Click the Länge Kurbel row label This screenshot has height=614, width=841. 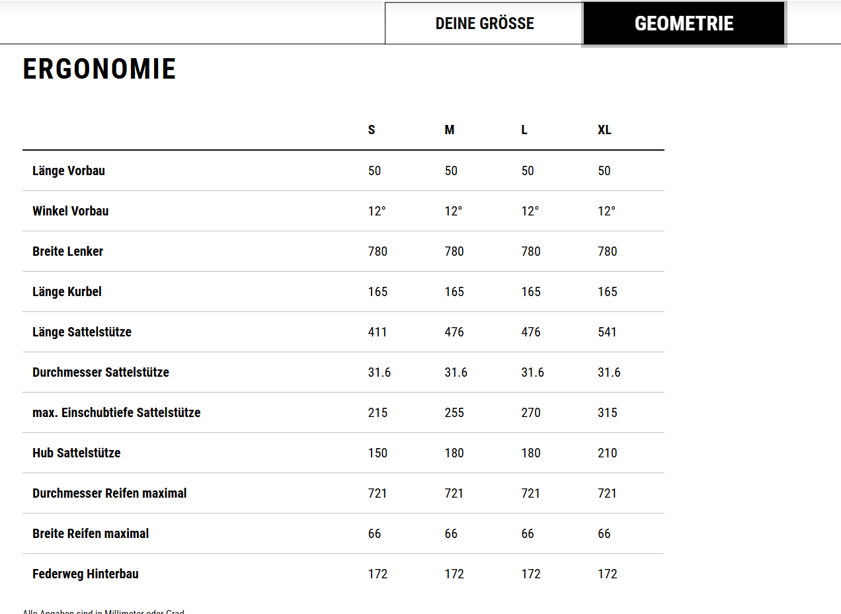[x=67, y=291]
